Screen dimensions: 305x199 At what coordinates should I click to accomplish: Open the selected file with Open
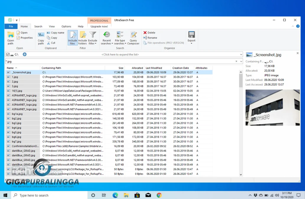coord(22,33)
